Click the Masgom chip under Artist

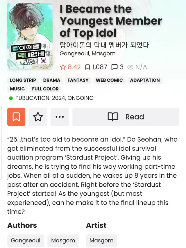[x=101, y=240]
